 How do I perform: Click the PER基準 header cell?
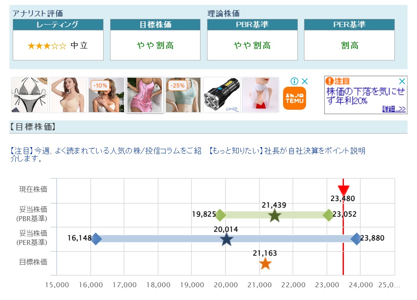(x=349, y=25)
